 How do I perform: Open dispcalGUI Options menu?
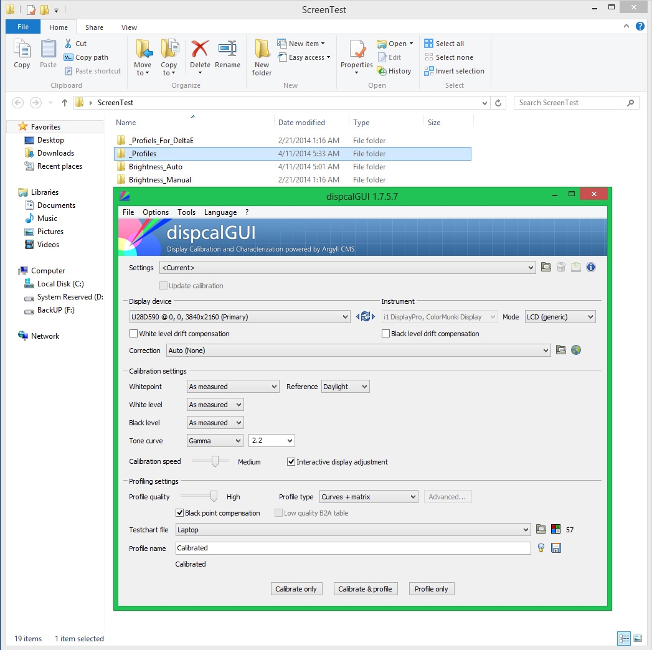tap(156, 212)
